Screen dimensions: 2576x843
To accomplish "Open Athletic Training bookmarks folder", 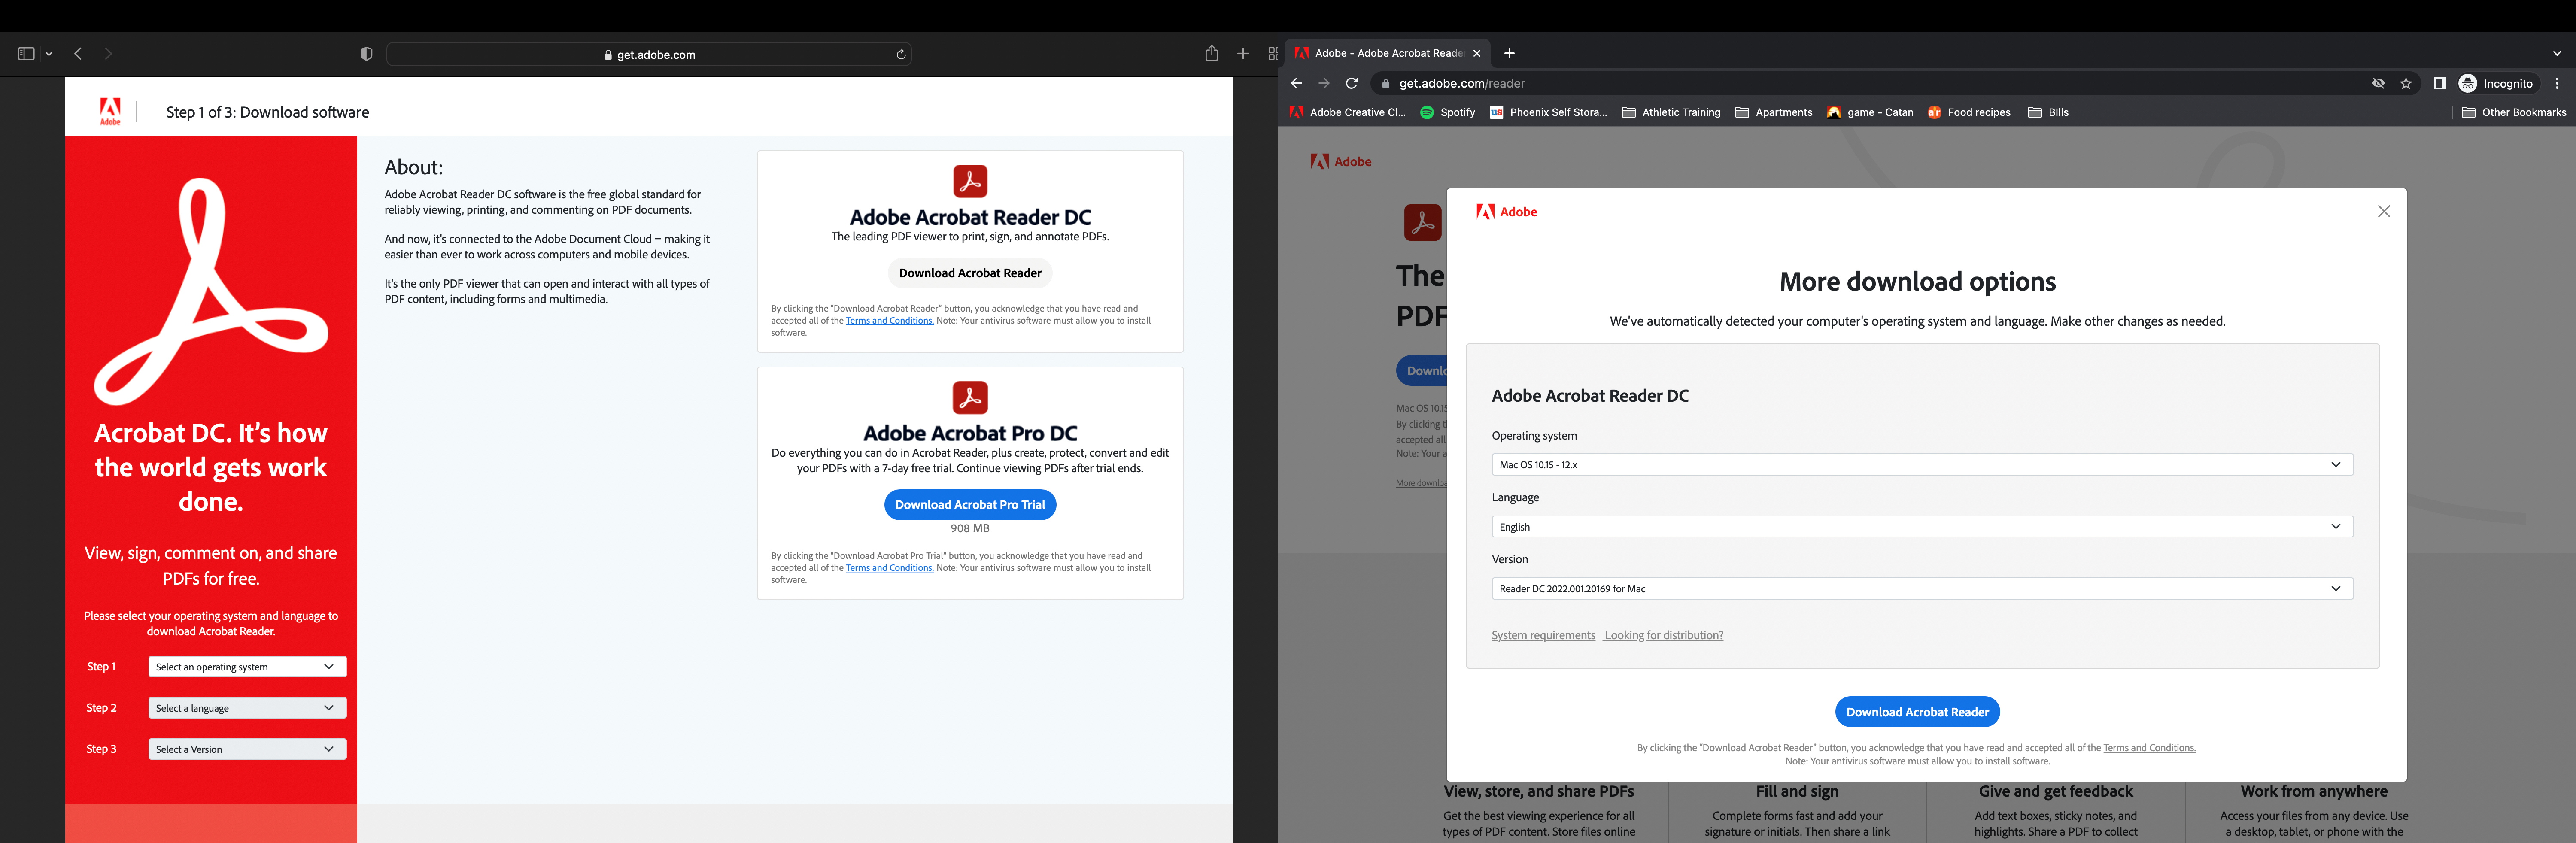I will pyautogui.click(x=1671, y=112).
